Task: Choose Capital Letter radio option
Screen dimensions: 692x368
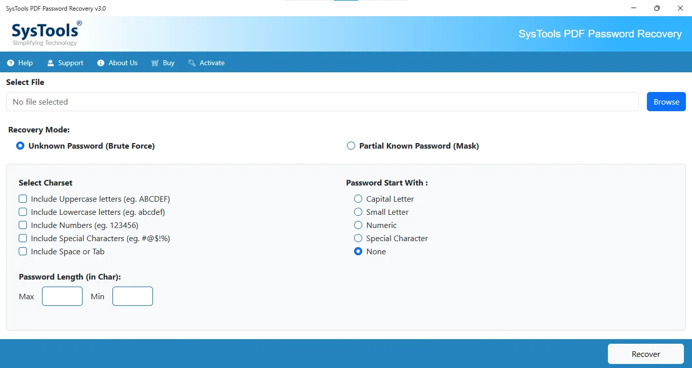Action: coord(358,199)
